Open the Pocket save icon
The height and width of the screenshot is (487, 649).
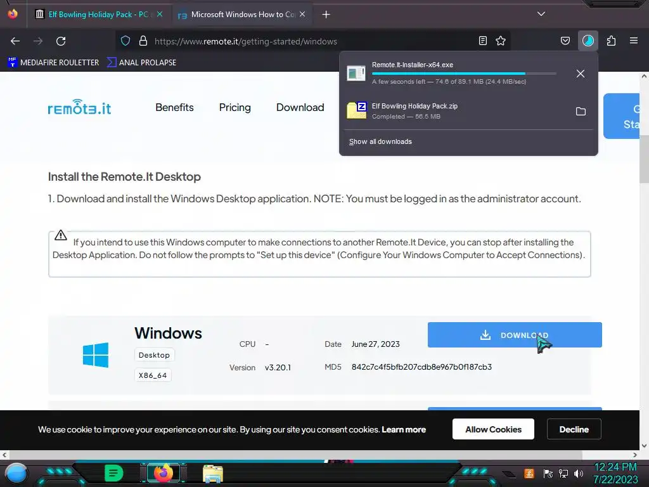click(565, 41)
